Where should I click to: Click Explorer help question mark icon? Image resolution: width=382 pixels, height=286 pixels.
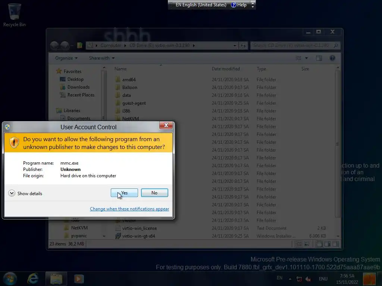tap(332, 58)
